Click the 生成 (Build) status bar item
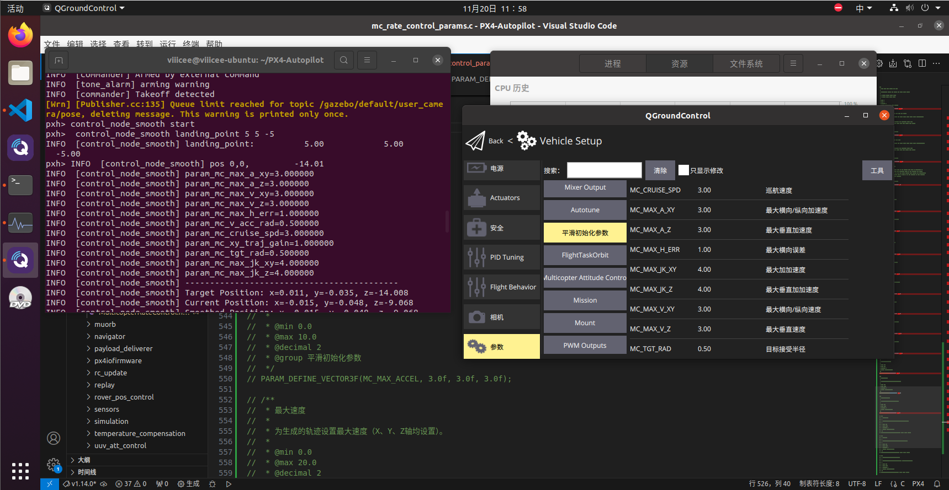This screenshot has height=490, width=949. (x=188, y=484)
